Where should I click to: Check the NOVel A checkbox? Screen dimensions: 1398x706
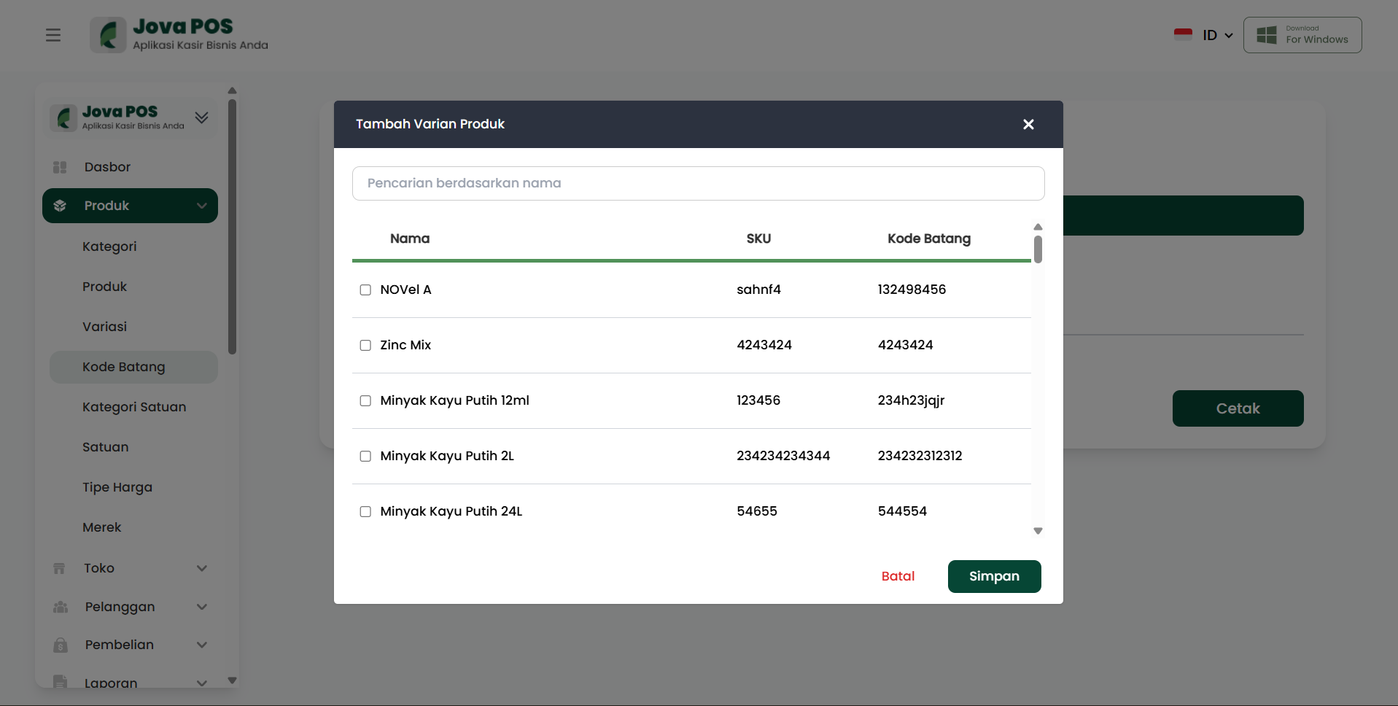point(365,290)
